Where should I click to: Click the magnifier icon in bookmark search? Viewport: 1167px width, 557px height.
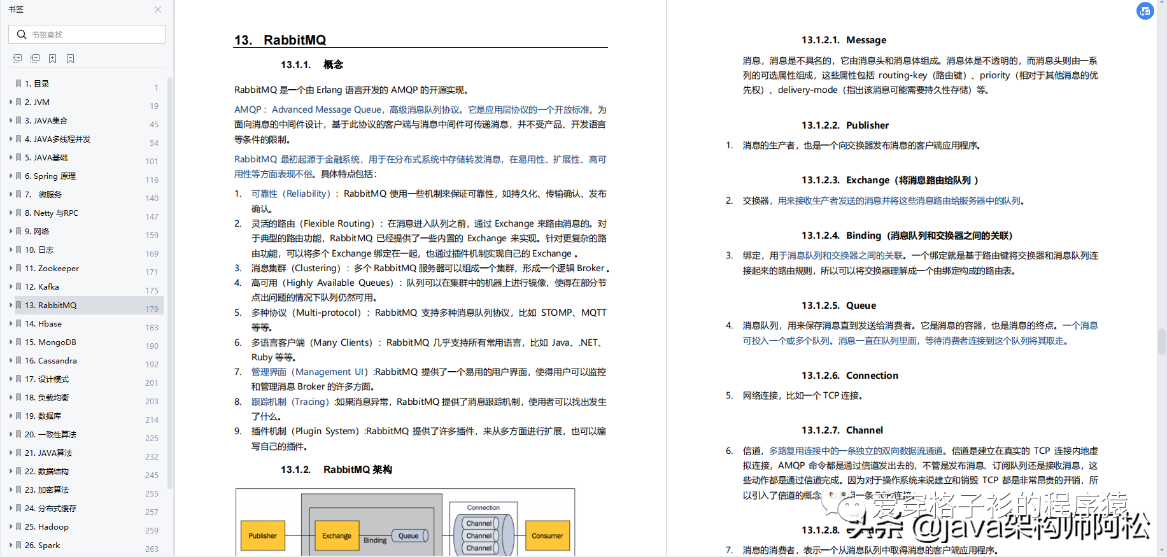tap(22, 34)
